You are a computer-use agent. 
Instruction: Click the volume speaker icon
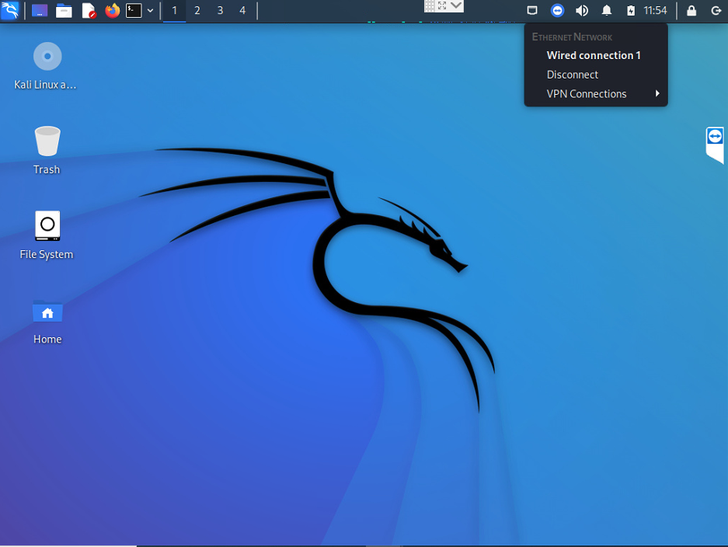click(582, 10)
